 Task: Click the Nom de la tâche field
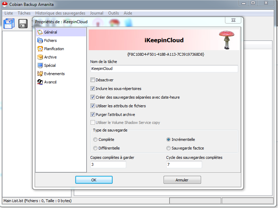[164, 69]
